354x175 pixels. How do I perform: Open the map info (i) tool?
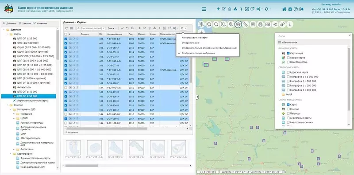[x=290, y=24]
